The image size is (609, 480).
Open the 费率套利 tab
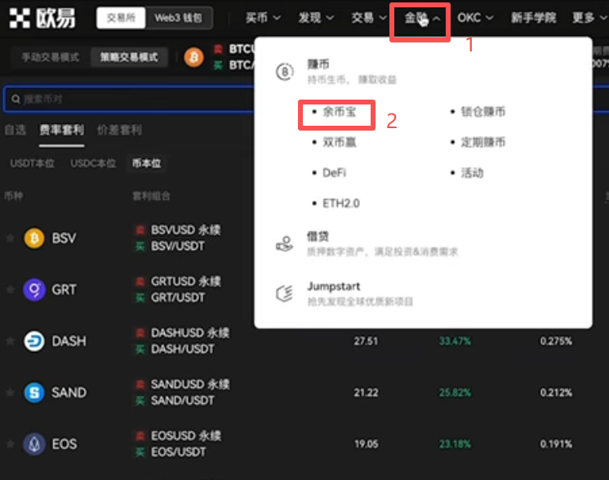tap(61, 130)
